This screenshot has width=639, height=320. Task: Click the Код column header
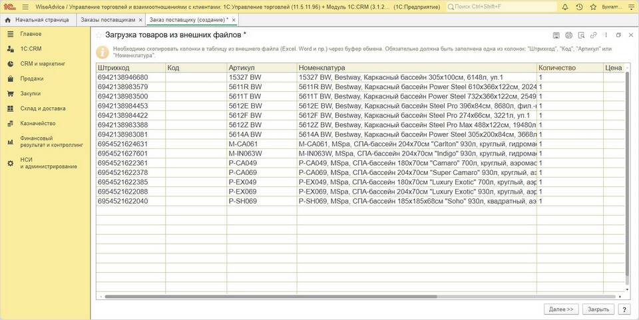coord(196,68)
